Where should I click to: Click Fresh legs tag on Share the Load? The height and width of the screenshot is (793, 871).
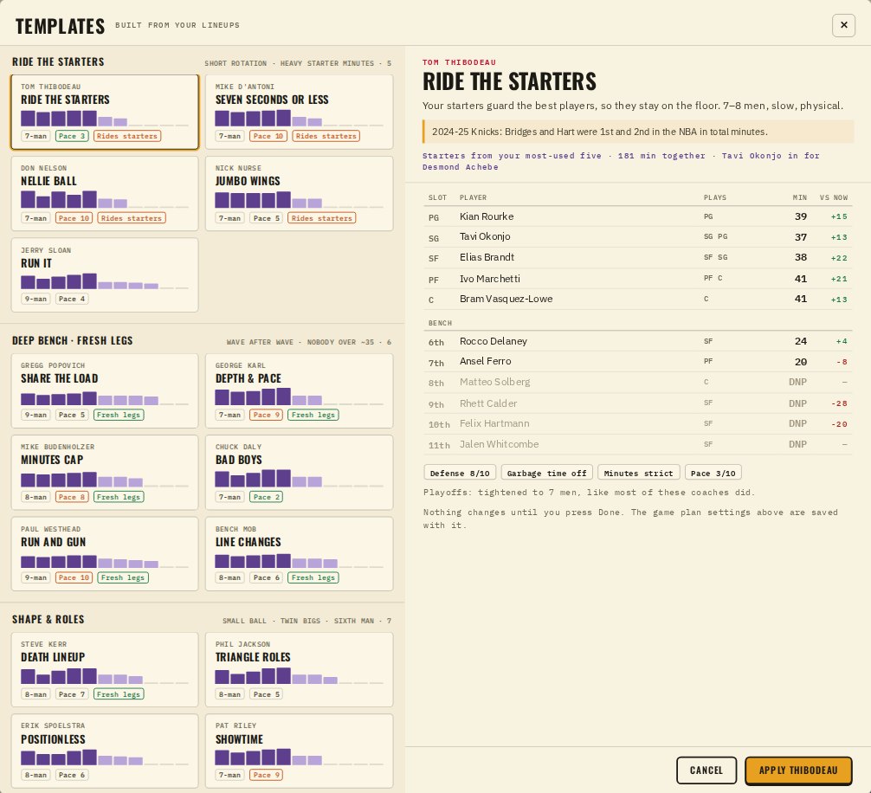(119, 415)
